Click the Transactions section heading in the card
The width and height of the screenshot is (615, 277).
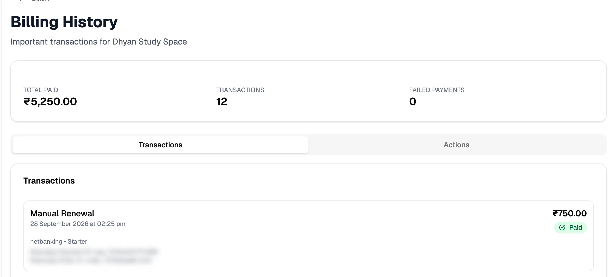(49, 181)
